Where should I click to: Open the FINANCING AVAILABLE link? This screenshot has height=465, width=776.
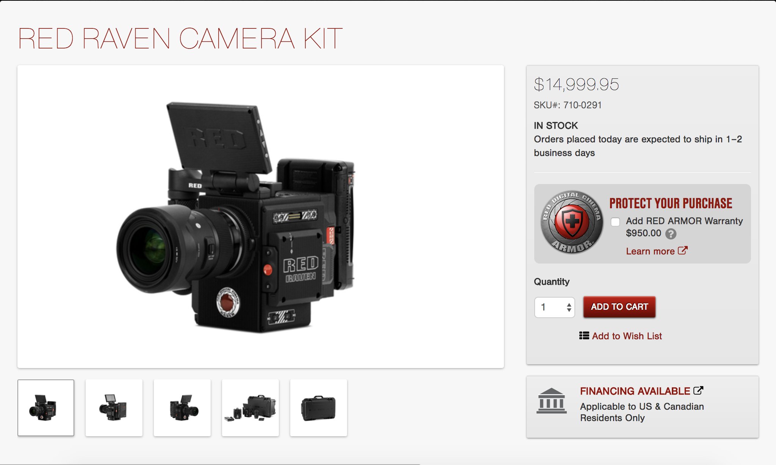point(635,391)
